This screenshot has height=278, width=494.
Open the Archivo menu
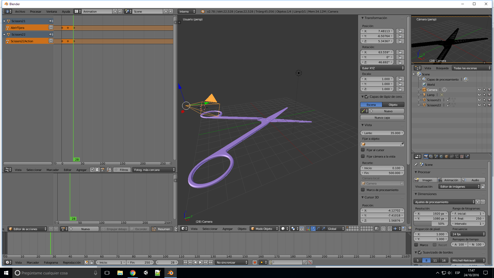click(x=20, y=12)
